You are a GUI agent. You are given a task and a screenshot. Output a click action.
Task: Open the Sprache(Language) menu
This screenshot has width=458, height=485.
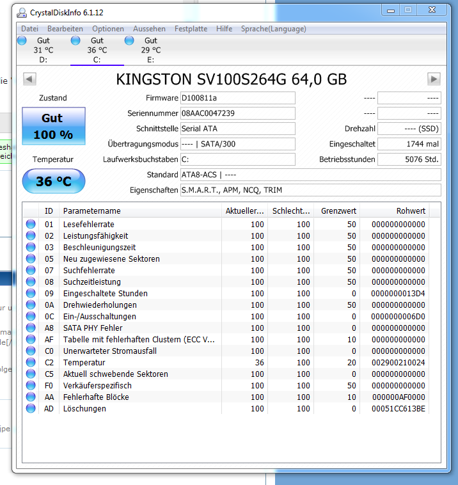[273, 29]
